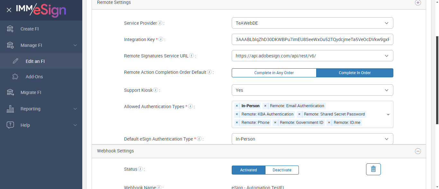Expand Remote Settings with plus icon
The image size is (439, 189).
[418, 3]
